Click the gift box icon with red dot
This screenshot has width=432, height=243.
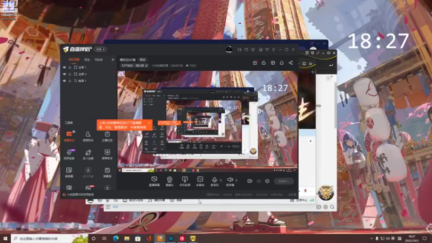tap(255, 63)
